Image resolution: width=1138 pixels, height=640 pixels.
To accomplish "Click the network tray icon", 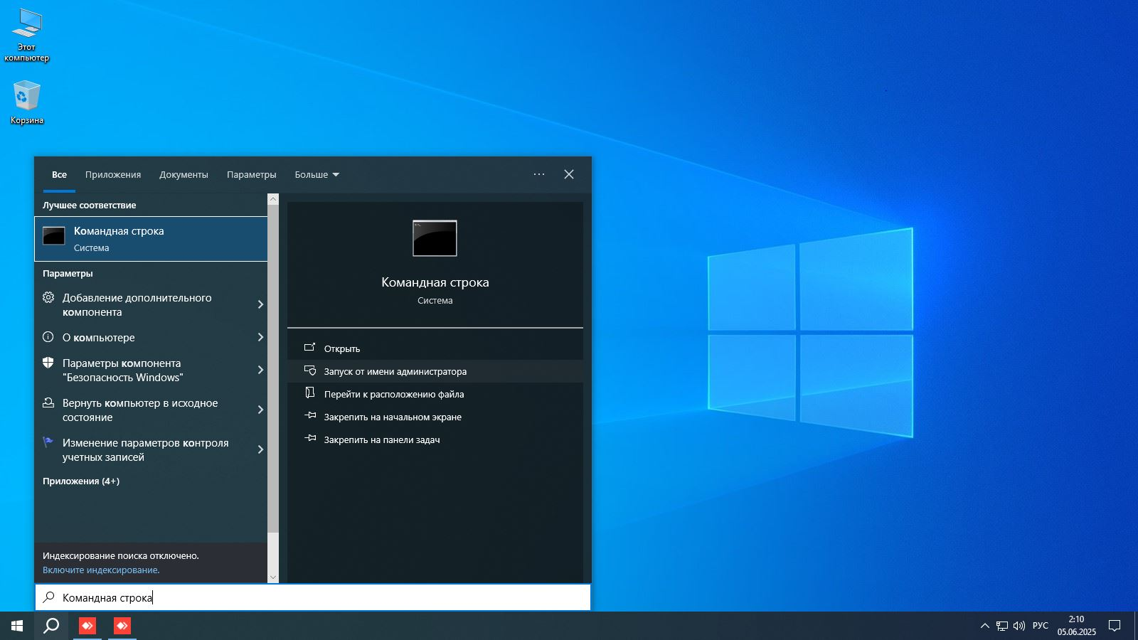I will [1001, 626].
